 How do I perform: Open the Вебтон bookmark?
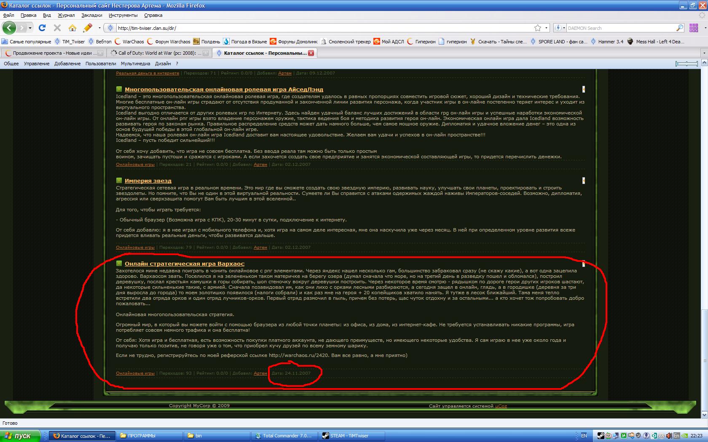100,42
